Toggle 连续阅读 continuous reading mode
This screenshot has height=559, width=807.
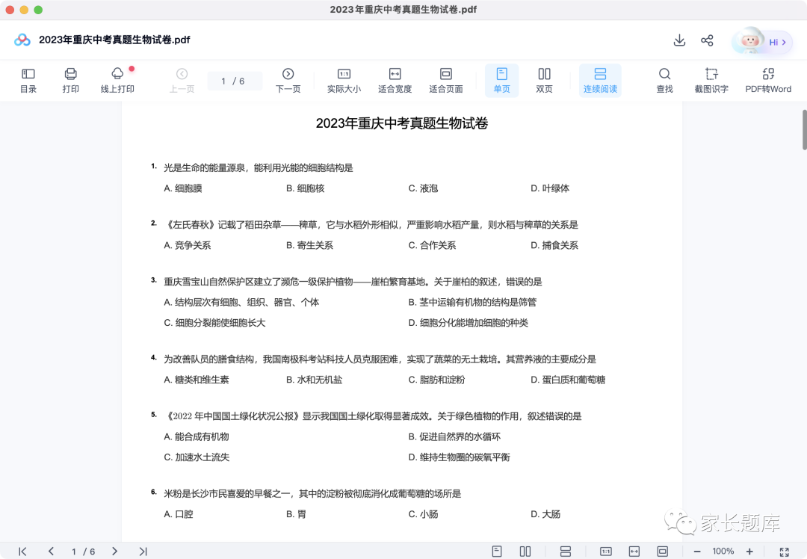click(x=600, y=80)
